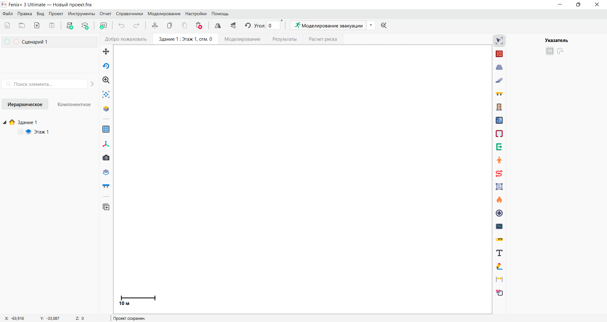Switch to the Результаты tab
The image size is (607, 322).
[284, 39]
